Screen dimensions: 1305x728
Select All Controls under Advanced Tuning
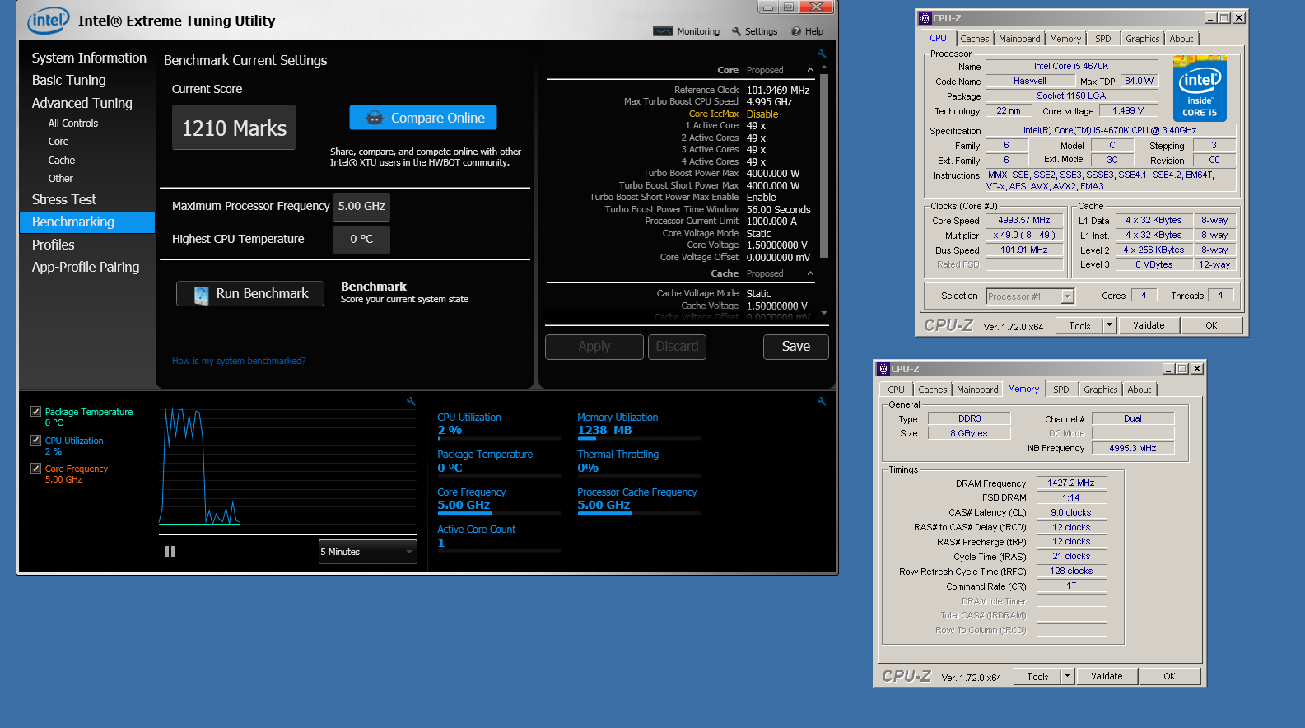(x=73, y=124)
